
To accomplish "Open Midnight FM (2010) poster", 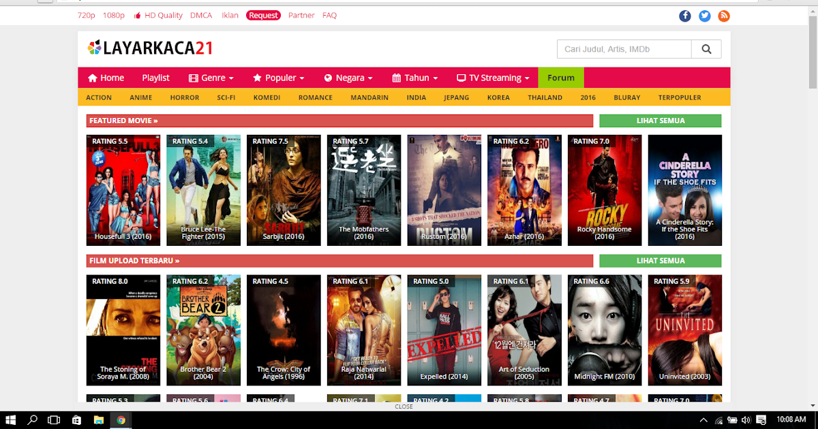I will [605, 330].
